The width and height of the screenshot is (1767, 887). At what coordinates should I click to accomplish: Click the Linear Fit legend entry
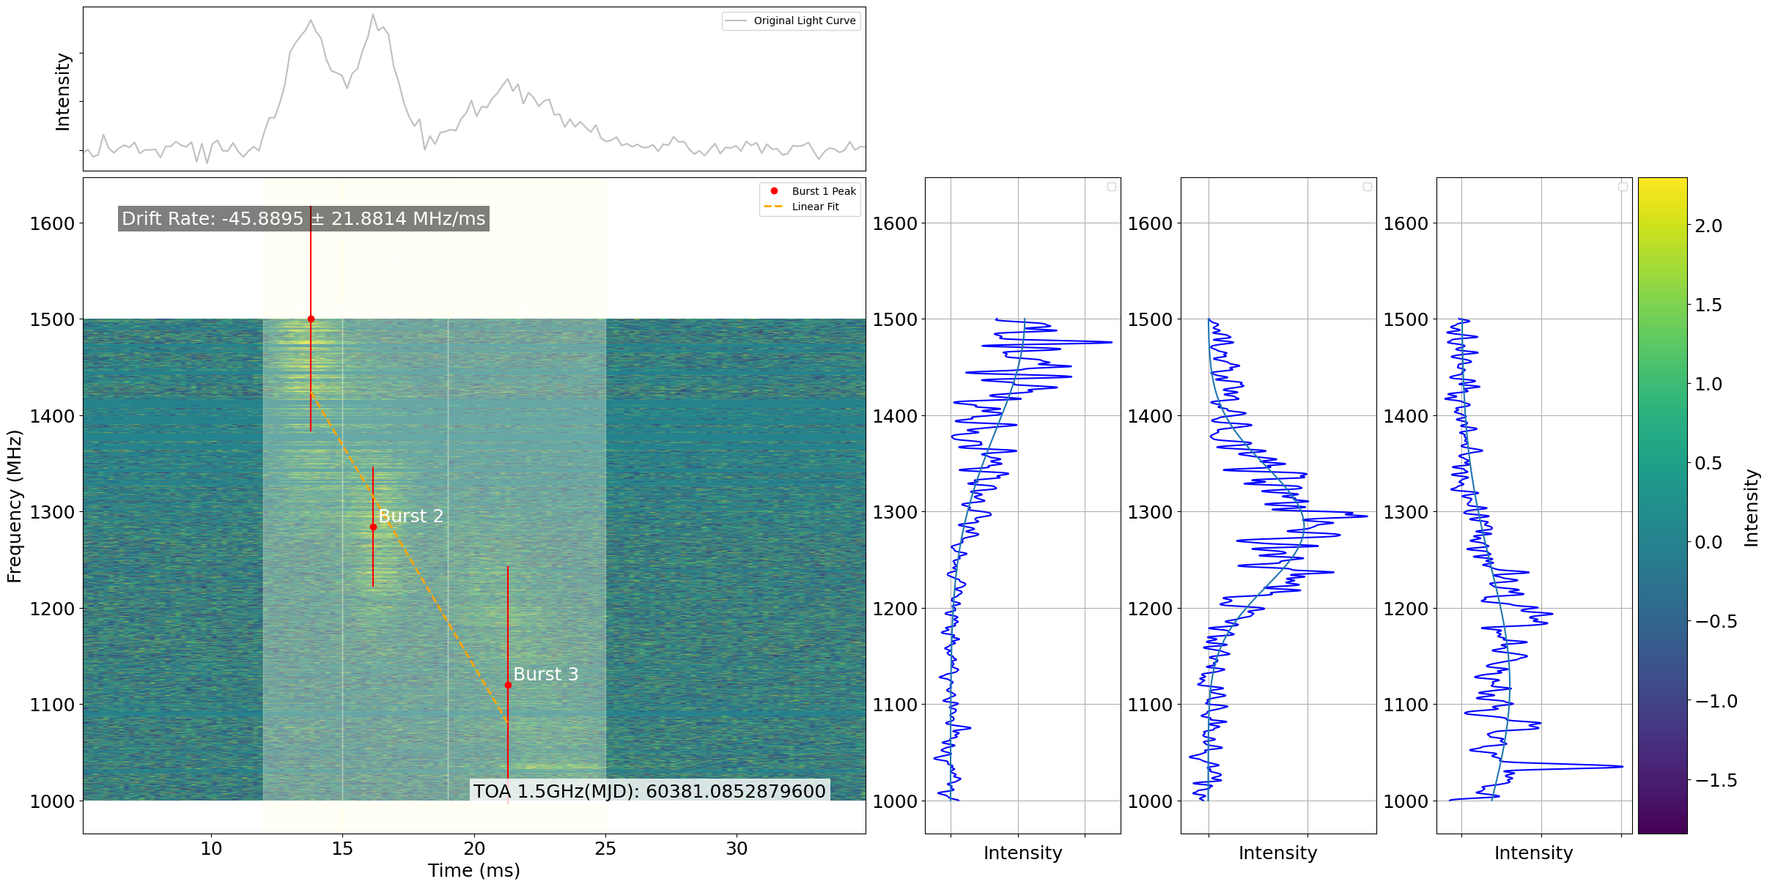point(802,207)
